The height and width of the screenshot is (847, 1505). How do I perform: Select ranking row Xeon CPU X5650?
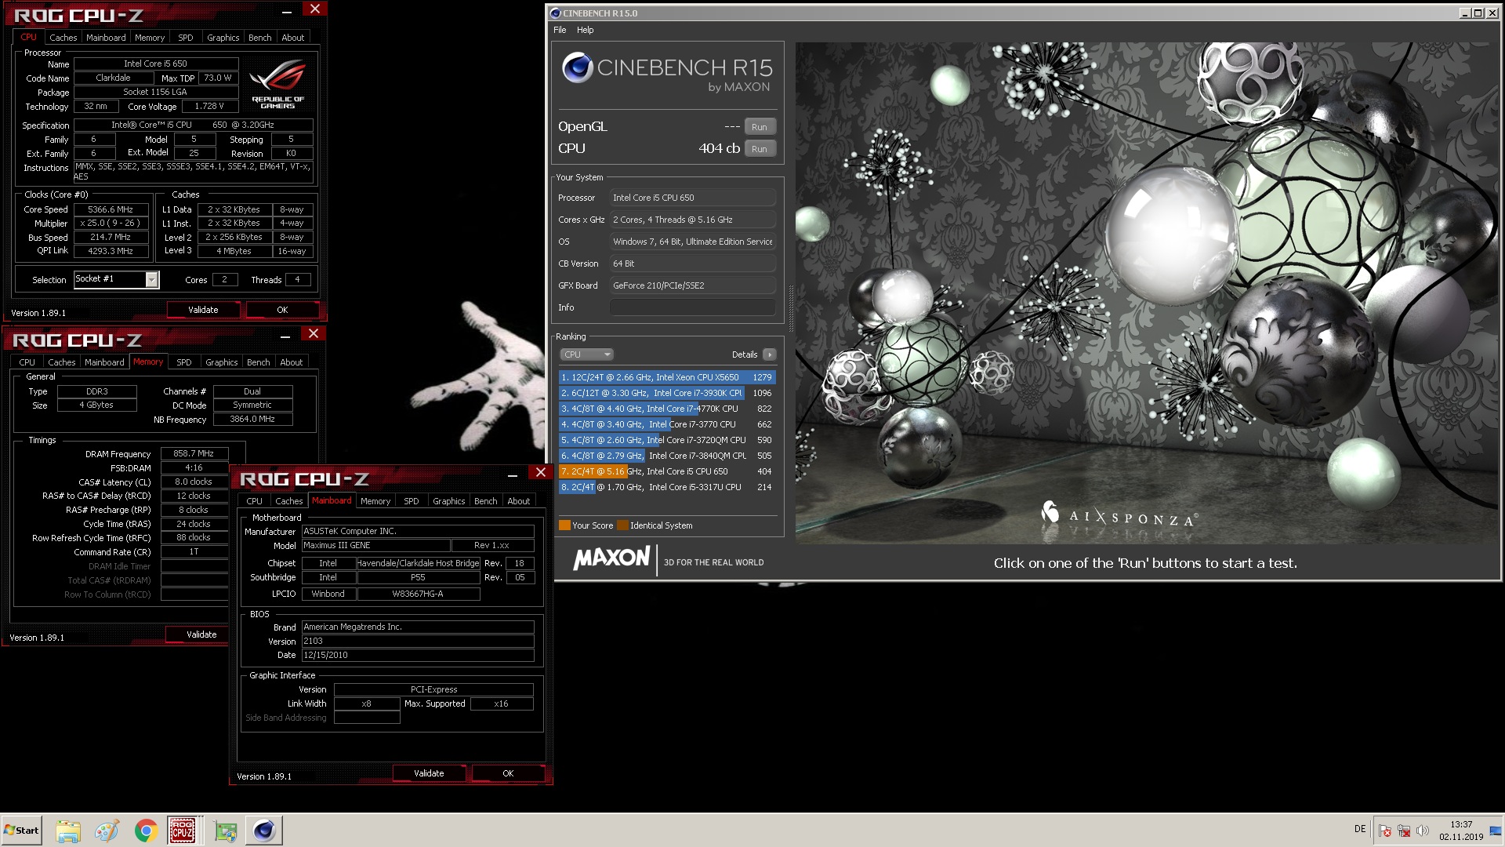(666, 377)
